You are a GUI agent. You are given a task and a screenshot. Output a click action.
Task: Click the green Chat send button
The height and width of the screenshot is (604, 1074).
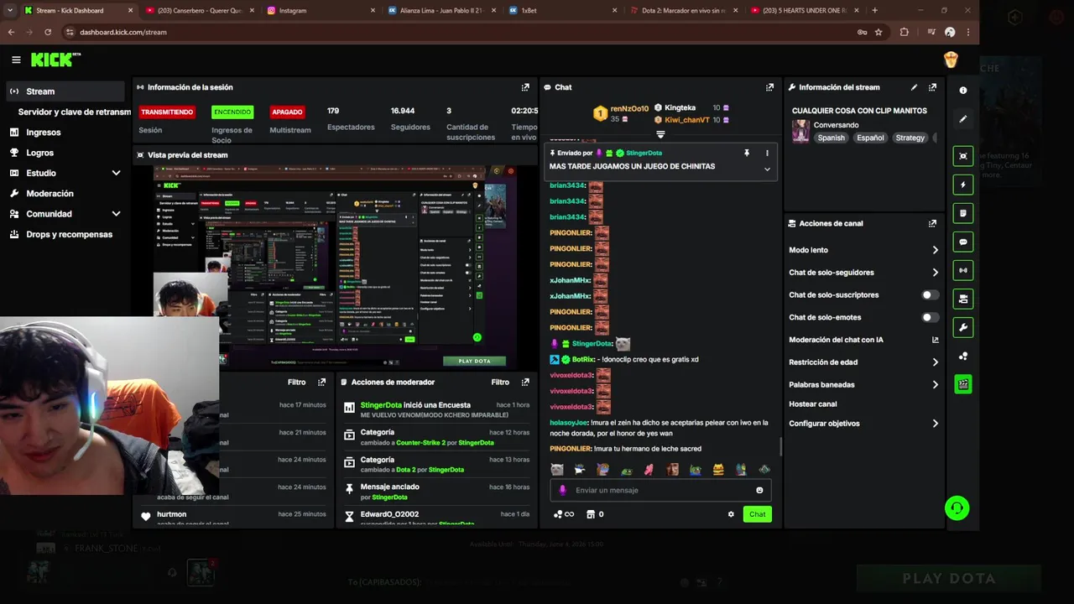pyautogui.click(x=757, y=514)
